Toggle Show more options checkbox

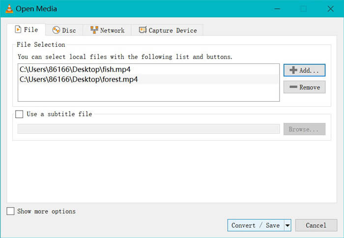click(x=10, y=211)
